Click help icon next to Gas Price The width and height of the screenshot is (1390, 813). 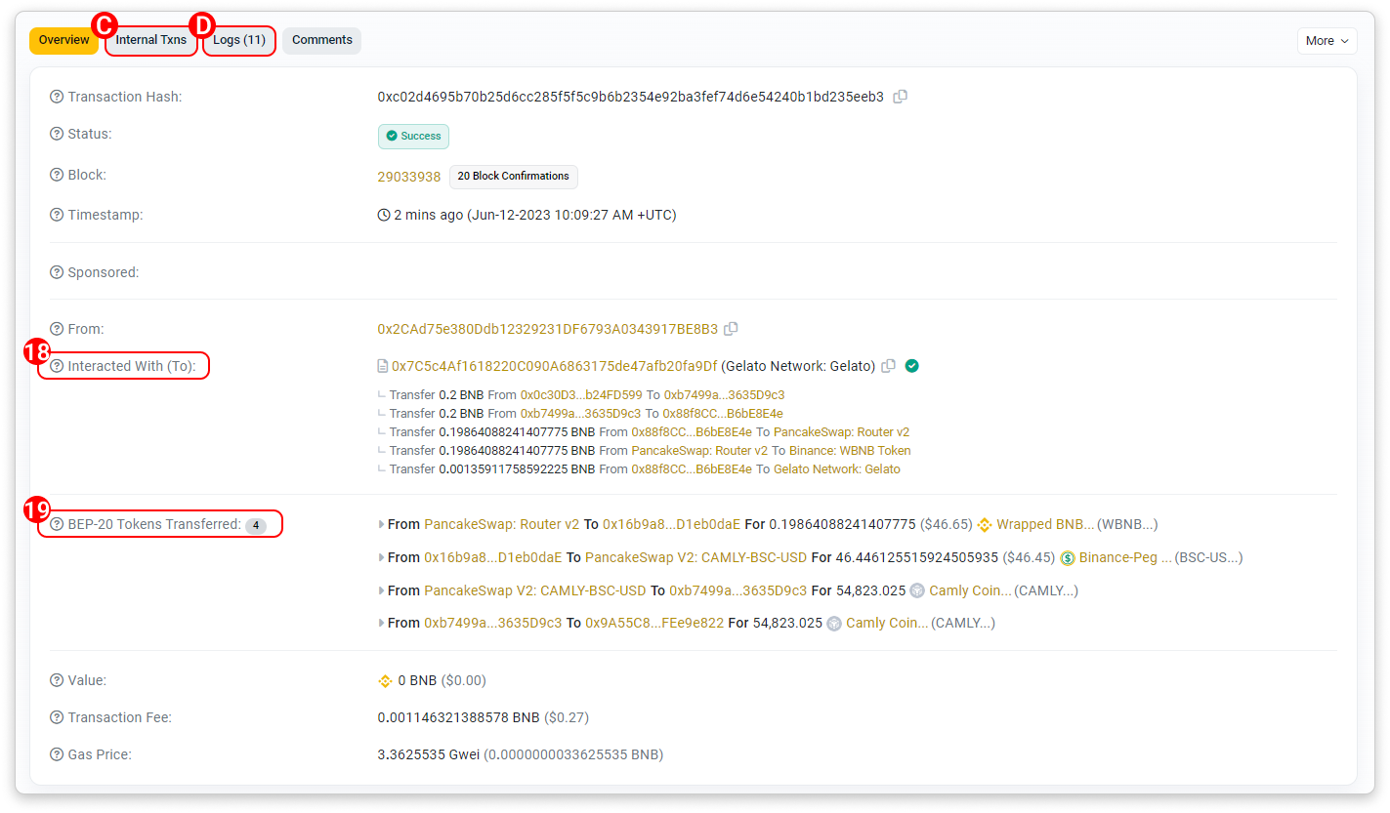[x=57, y=754]
